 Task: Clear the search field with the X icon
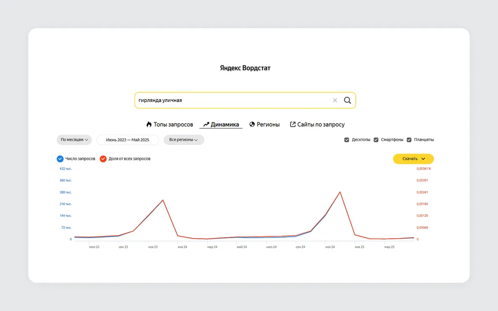point(335,100)
